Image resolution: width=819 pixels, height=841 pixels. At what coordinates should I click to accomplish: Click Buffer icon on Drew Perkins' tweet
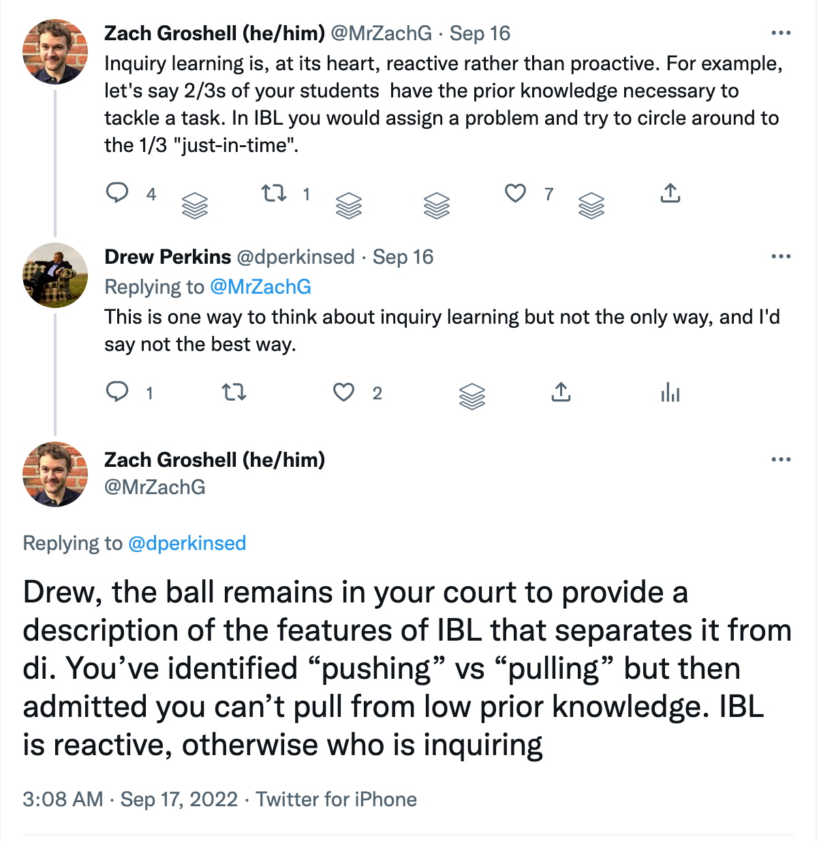472,395
